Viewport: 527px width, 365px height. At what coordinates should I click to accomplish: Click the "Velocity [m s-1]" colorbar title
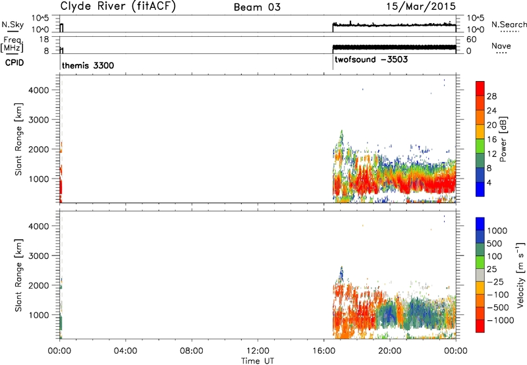pos(520,275)
